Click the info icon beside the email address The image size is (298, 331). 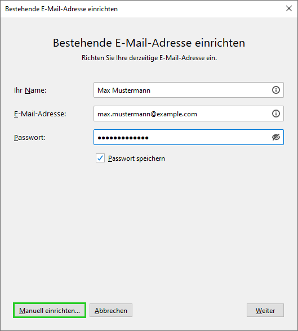point(276,114)
